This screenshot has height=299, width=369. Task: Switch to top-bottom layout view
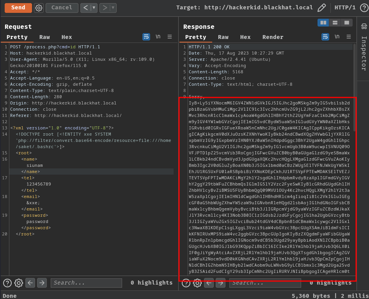pos(335,23)
